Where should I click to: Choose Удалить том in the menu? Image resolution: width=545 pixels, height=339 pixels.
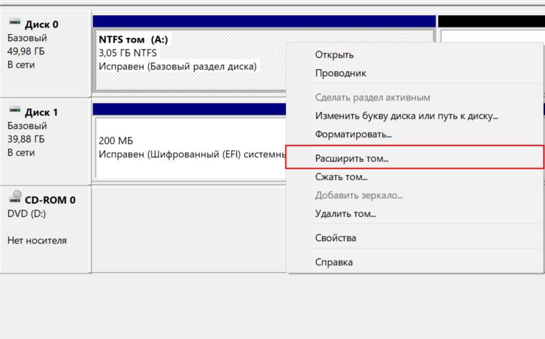(345, 213)
